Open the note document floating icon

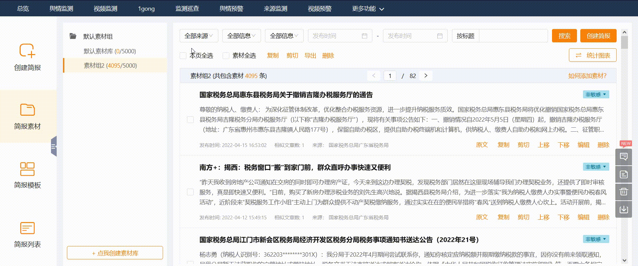pos(624,174)
